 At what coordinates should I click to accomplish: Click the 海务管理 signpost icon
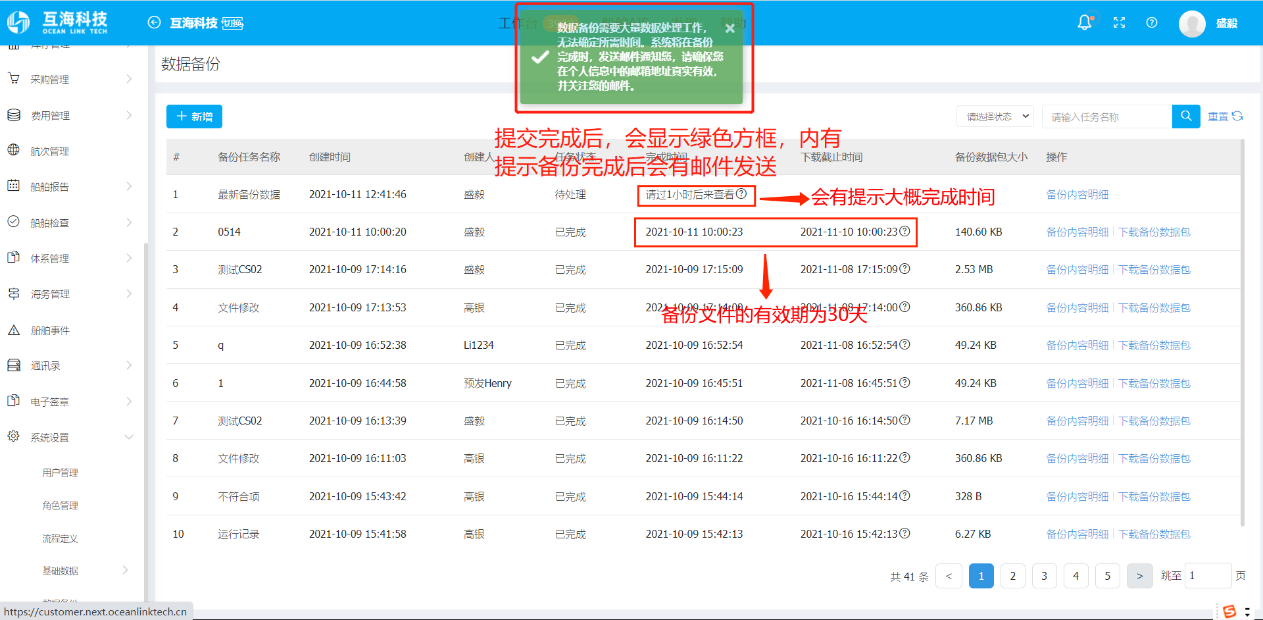point(14,294)
